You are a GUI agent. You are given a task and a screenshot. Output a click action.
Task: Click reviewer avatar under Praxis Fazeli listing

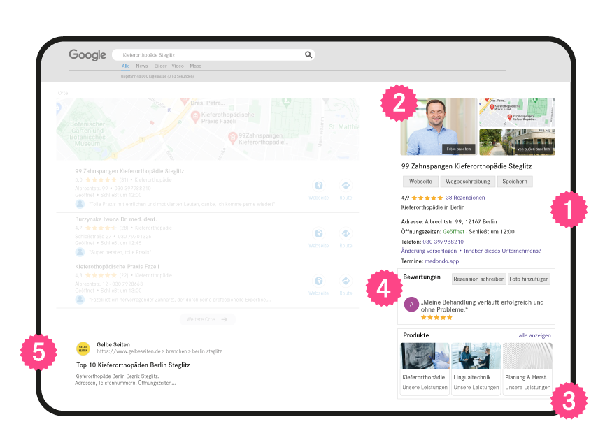[x=80, y=300]
